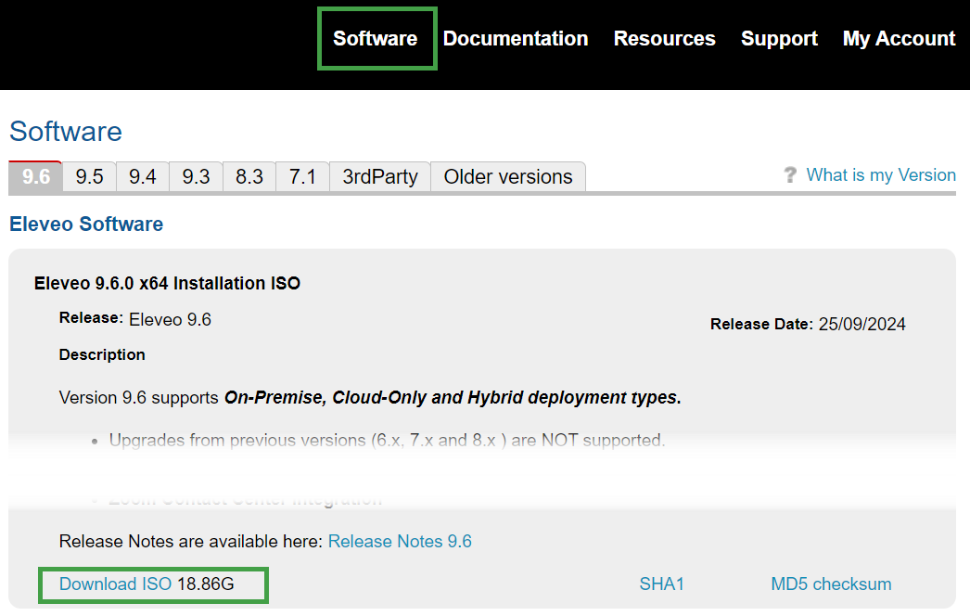
Task: Select the 9.3 version tab
Action: (x=196, y=176)
